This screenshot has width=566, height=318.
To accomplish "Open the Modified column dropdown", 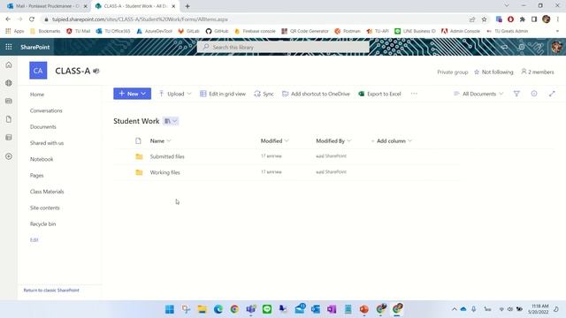I will (x=275, y=141).
